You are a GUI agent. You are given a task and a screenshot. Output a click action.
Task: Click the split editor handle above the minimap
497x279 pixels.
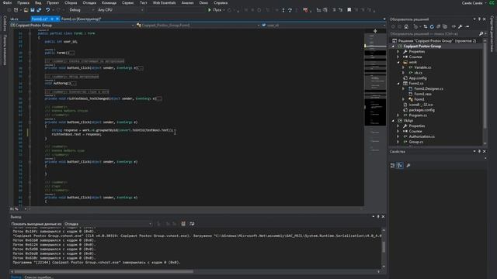click(x=375, y=31)
